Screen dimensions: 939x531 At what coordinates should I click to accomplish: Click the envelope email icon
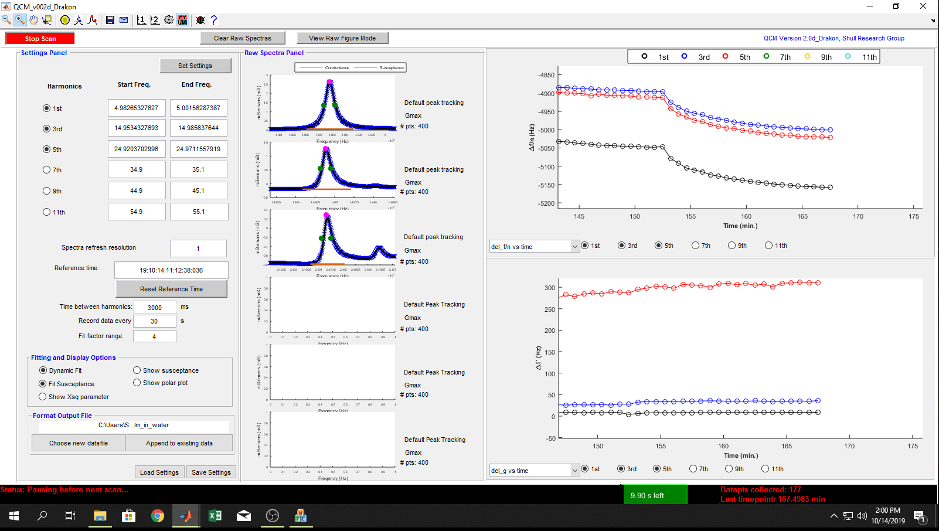pyautogui.click(x=124, y=20)
